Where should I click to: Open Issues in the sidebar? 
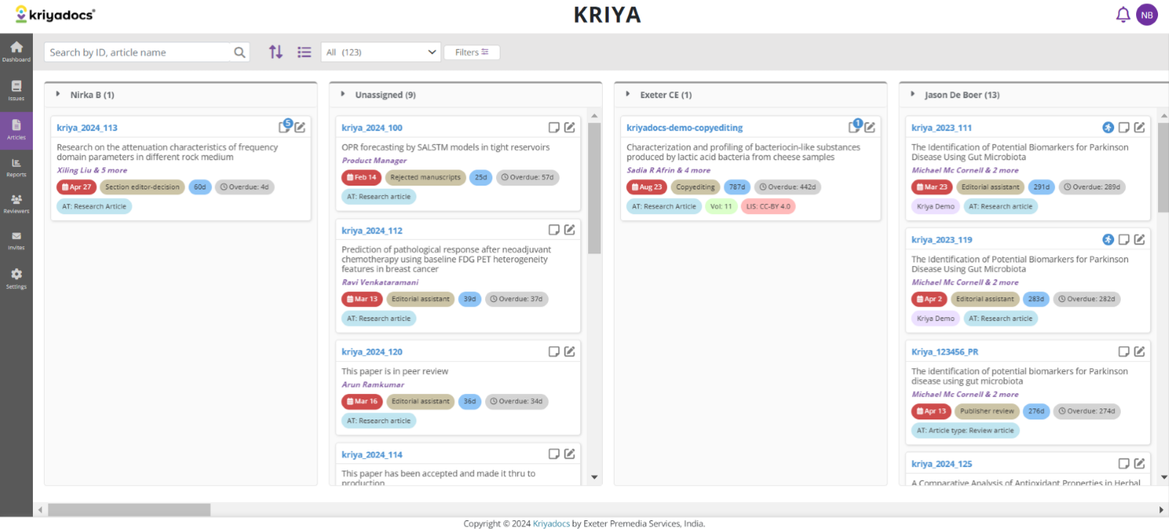(x=16, y=91)
